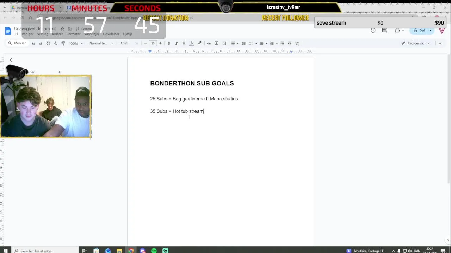Viewport: 451px width, 253px height.
Task: Open the Fil menu
Action: (16, 34)
